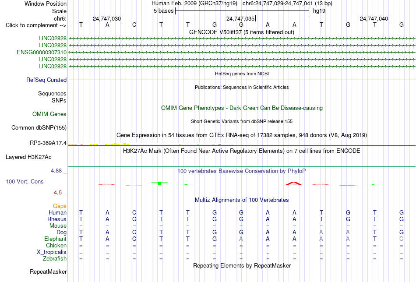The image size is (416, 282).
Task: Click the Chicken species label
Action: (56, 245)
